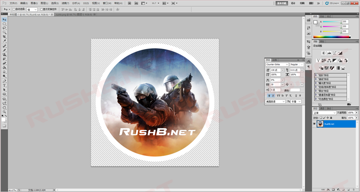Enable the 自动选择 checkbox
Viewport: 360px width, 192px height.
(x=14, y=9)
